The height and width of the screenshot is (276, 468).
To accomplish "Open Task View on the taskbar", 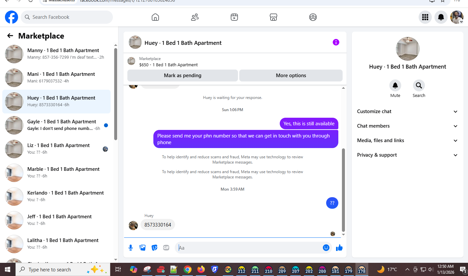I will [x=118, y=270].
